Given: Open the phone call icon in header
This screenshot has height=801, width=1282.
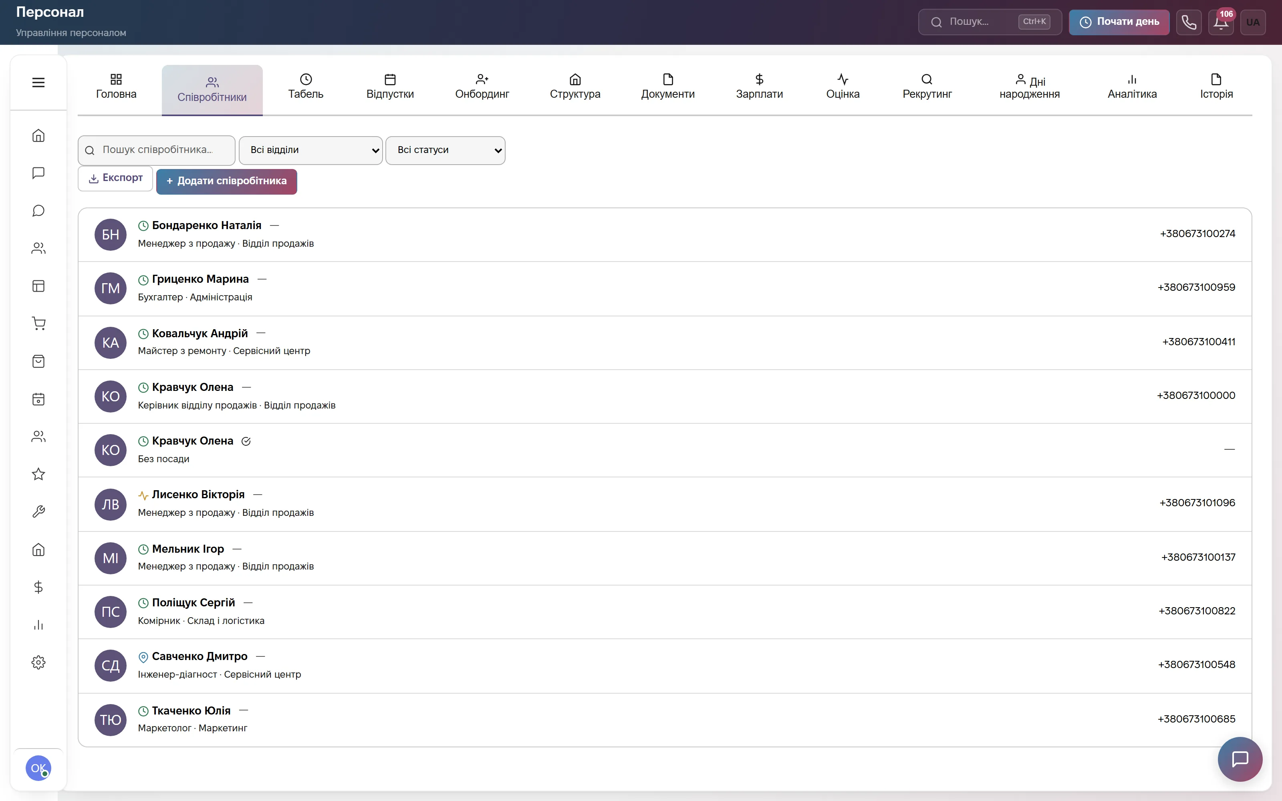Looking at the screenshot, I should click(1189, 22).
